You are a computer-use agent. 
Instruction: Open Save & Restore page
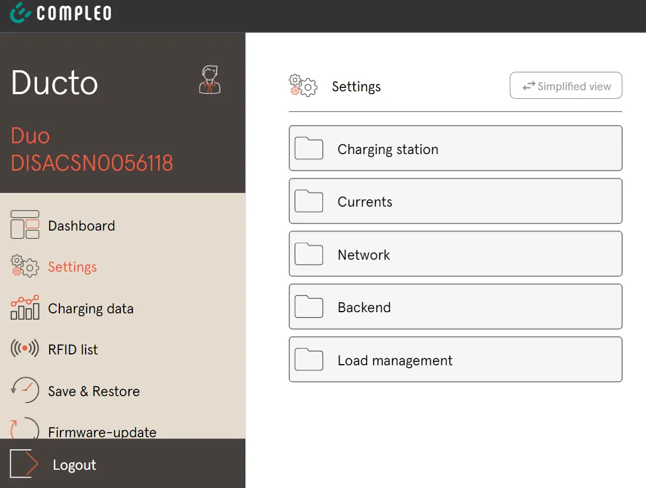pos(94,391)
